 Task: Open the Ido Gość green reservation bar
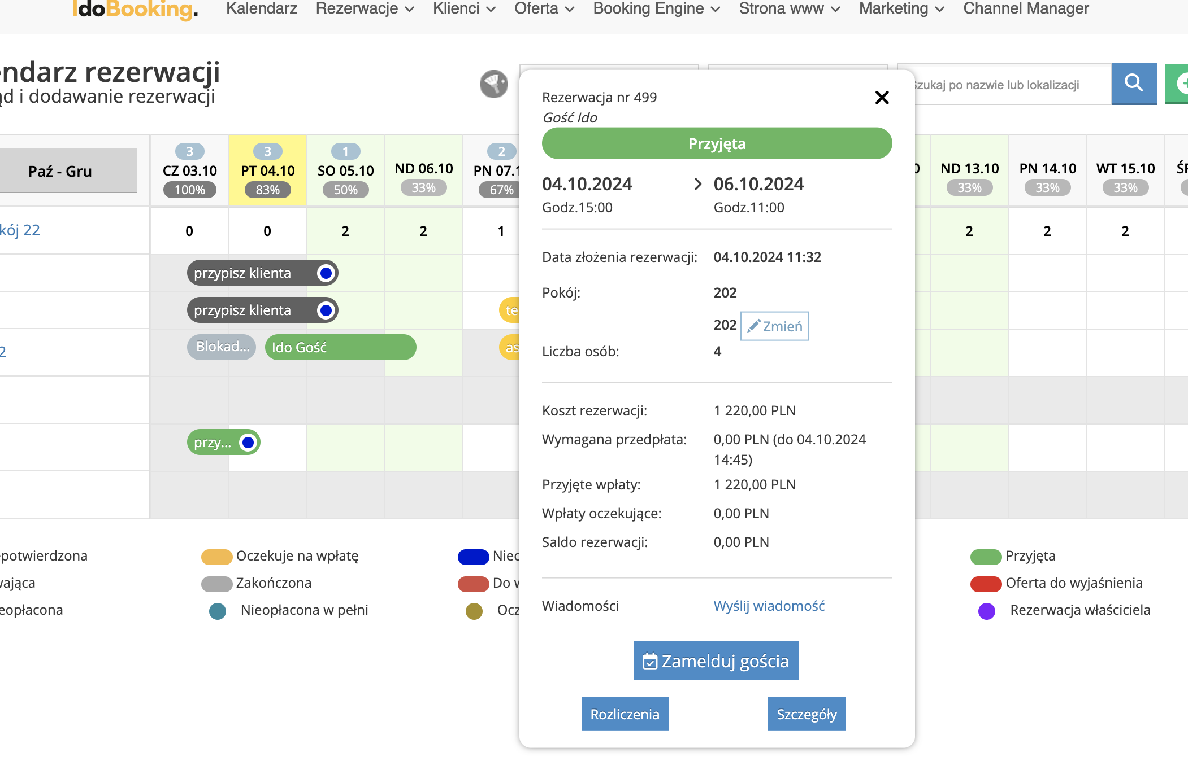(340, 347)
